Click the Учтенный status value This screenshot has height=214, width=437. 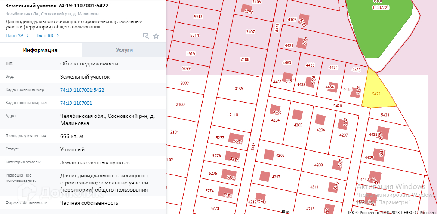[73, 150]
